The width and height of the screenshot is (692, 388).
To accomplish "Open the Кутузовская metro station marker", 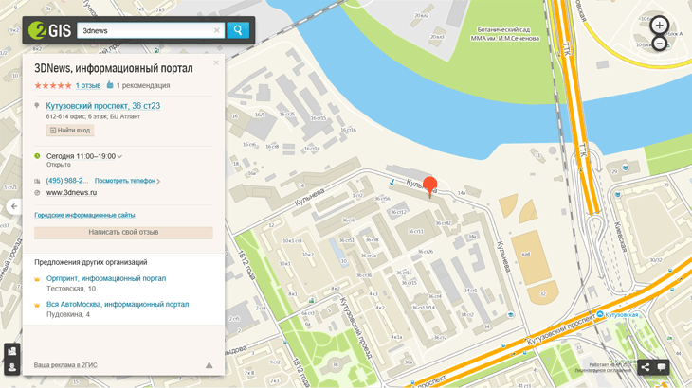I will pyautogui.click(x=601, y=314).
